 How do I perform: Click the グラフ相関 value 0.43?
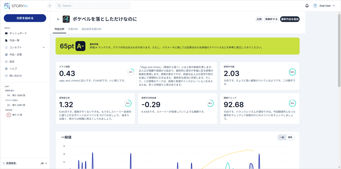pos(67,73)
